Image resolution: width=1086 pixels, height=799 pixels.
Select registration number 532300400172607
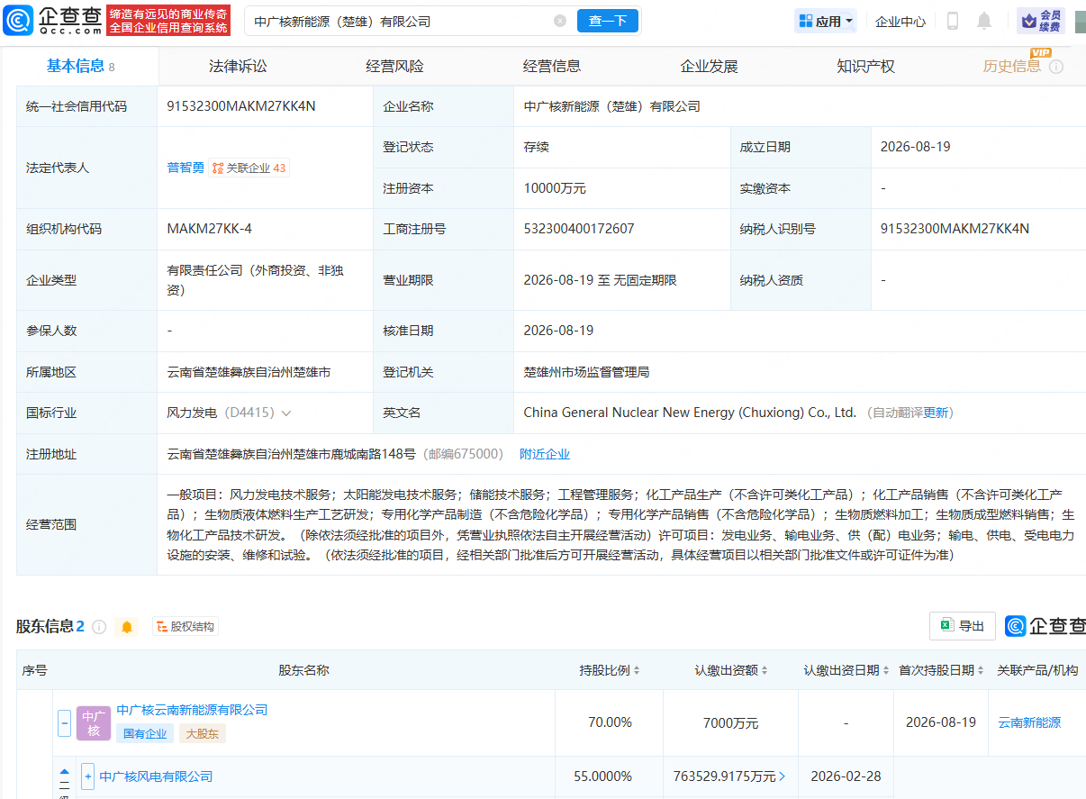pos(579,229)
